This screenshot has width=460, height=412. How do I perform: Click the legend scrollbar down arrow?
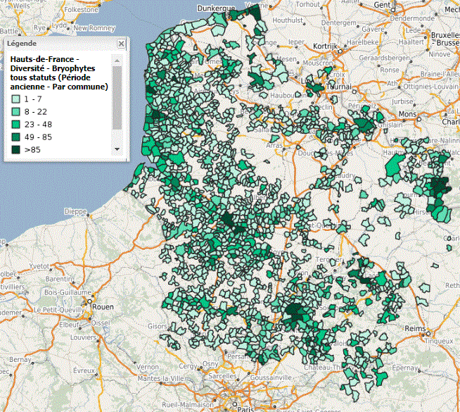117,149
